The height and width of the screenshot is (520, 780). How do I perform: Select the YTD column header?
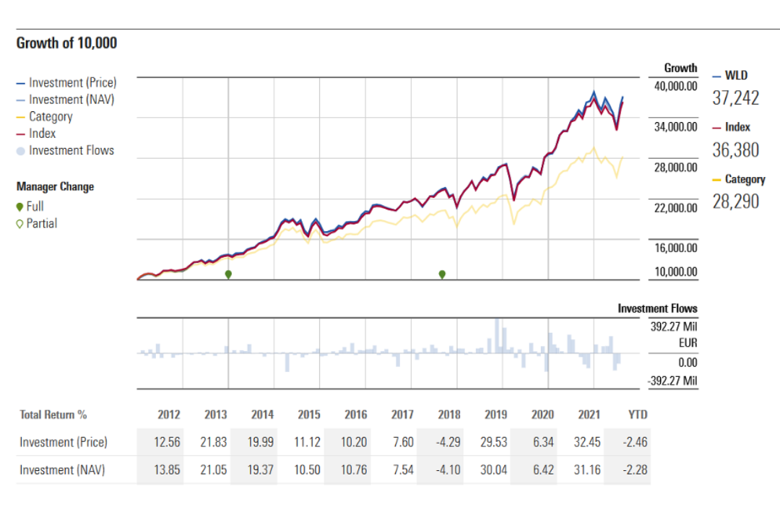tap(637, 415)
